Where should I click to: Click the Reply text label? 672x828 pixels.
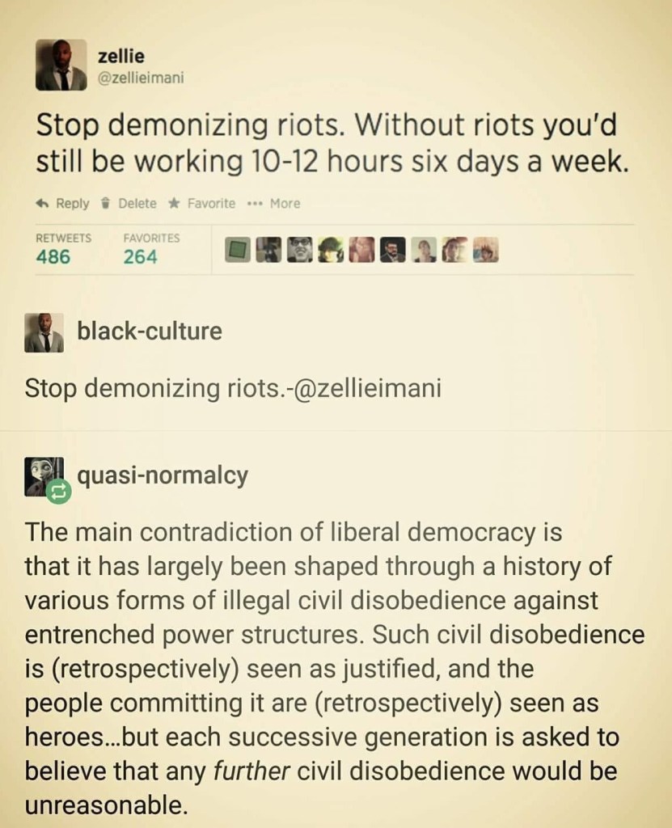click(73, 204)
